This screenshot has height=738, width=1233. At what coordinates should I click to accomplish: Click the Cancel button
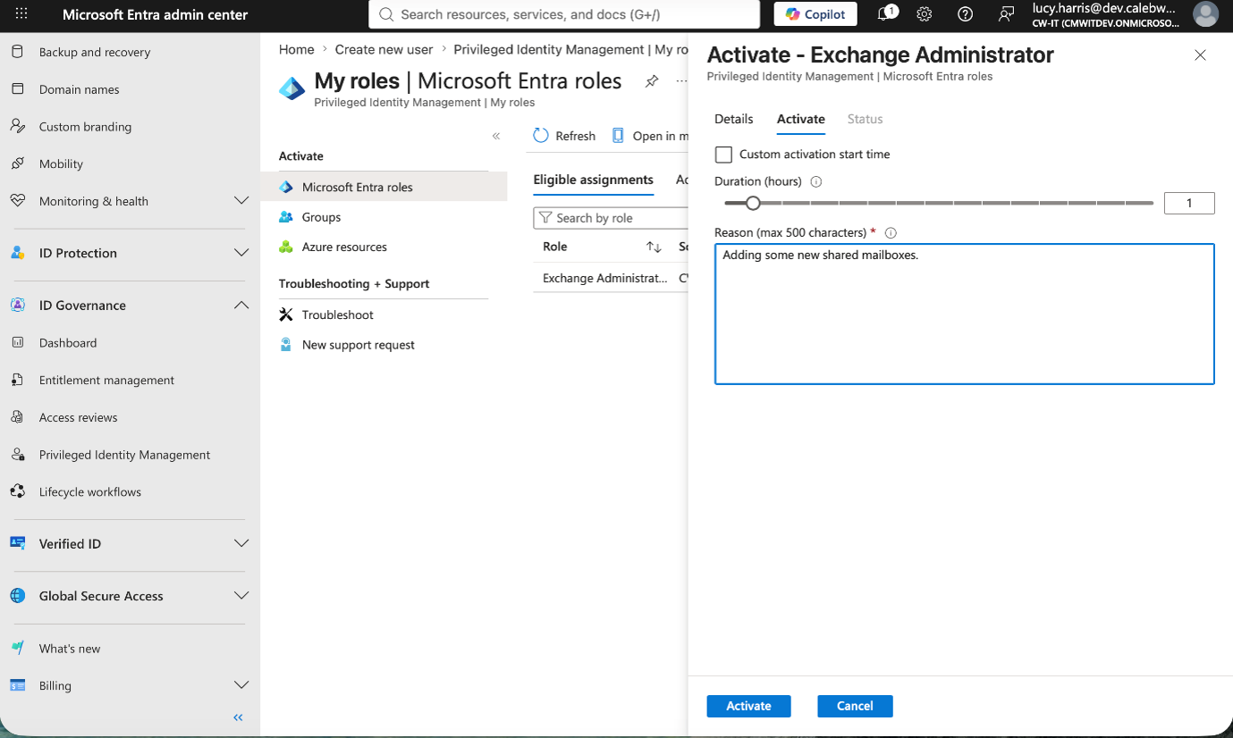click(855, 706)
